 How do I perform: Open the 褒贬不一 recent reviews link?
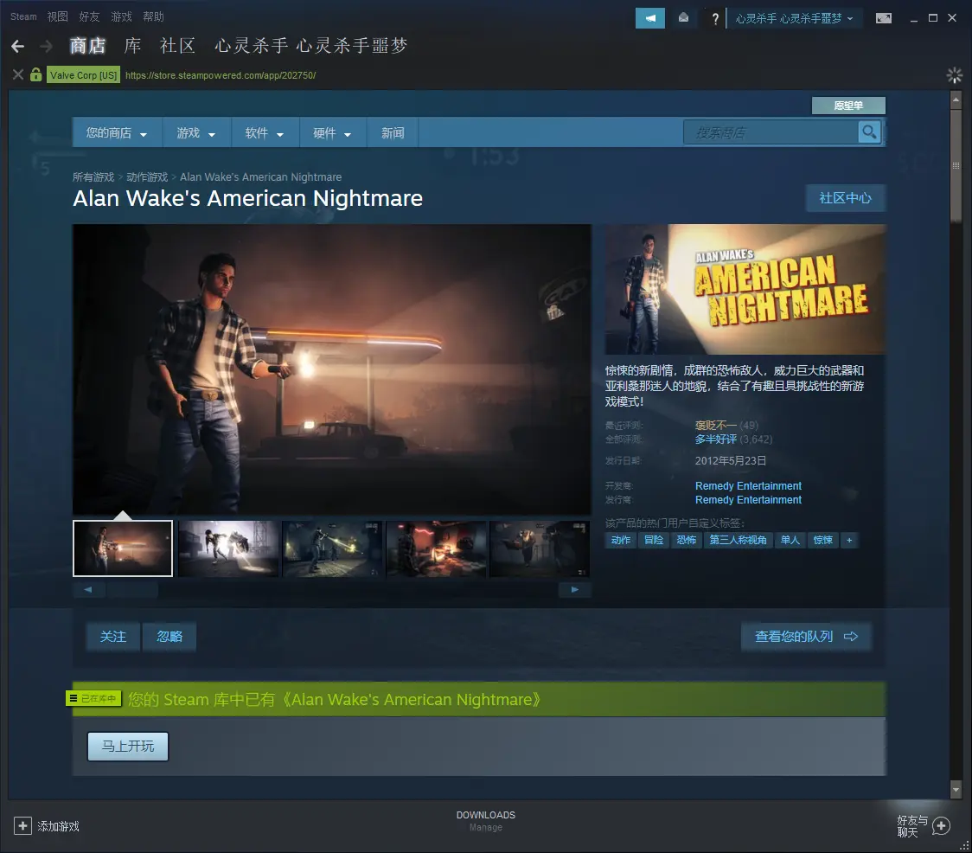click(x=715, y=425)
